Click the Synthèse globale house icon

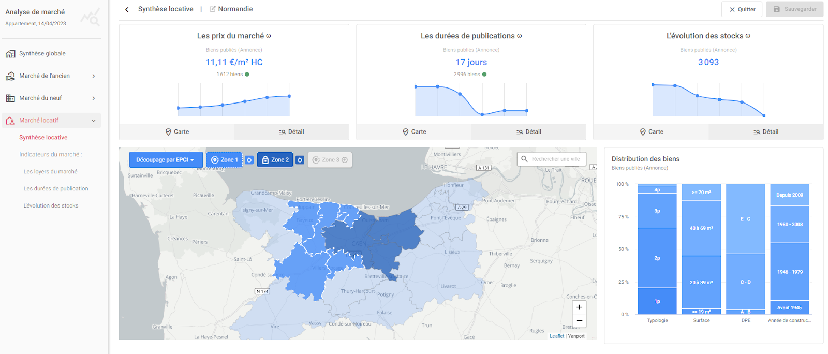click(x=10, y=54)
